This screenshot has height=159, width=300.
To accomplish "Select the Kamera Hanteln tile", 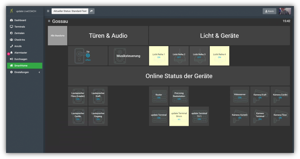I will (x=240, y=116).
